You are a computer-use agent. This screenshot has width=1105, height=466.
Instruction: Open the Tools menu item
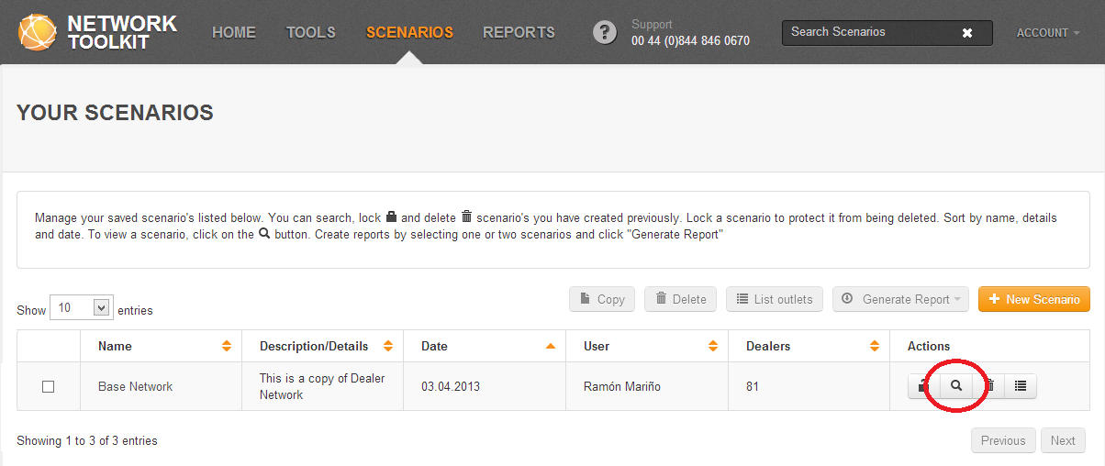tap(311, 33)
